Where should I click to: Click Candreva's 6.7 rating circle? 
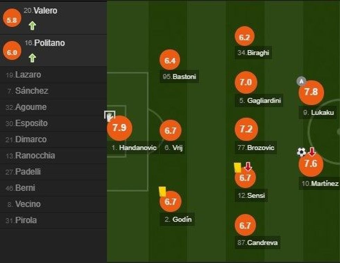pyautogui.click(x=245, y=225)
